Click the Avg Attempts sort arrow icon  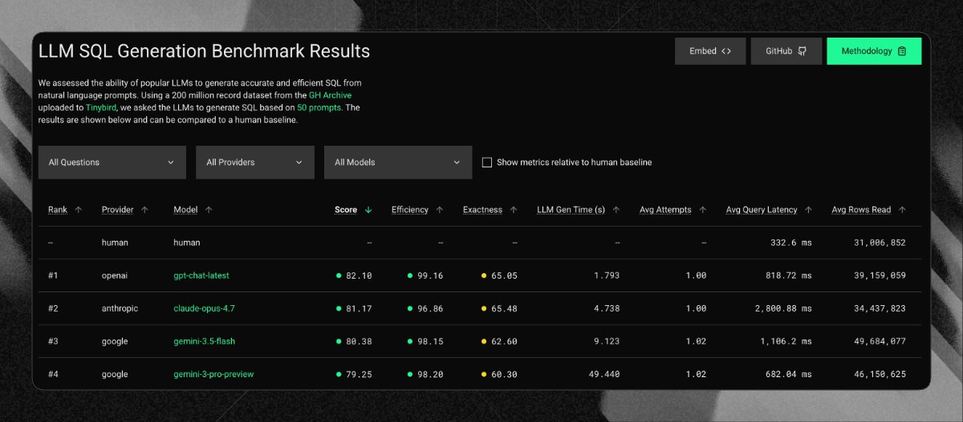703,210
